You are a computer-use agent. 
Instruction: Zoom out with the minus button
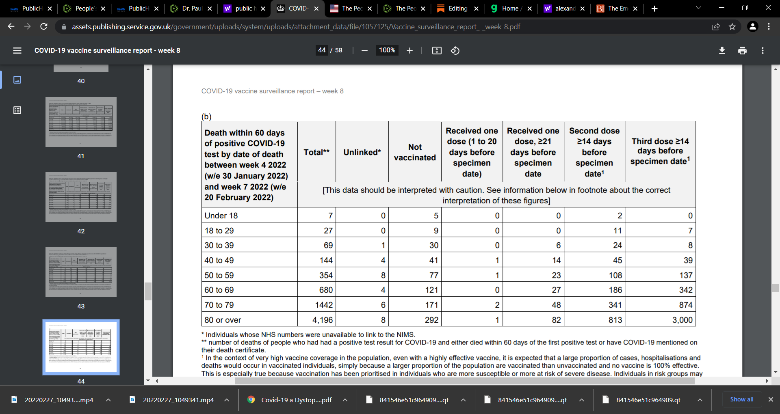pos(364,50)
